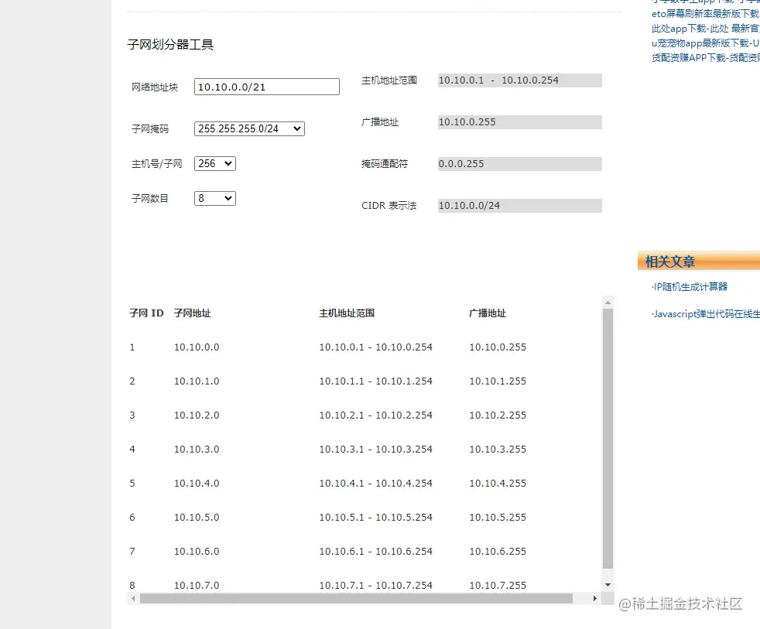The image size is (760, 629).
Task: Click the table scroll-up arrow
Action: tap(608, 303)
